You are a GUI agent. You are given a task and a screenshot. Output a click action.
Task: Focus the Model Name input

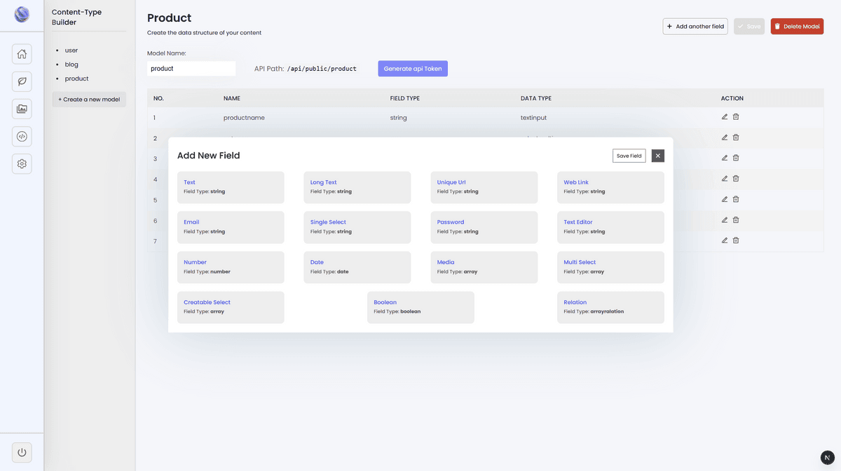pos(191,69)
